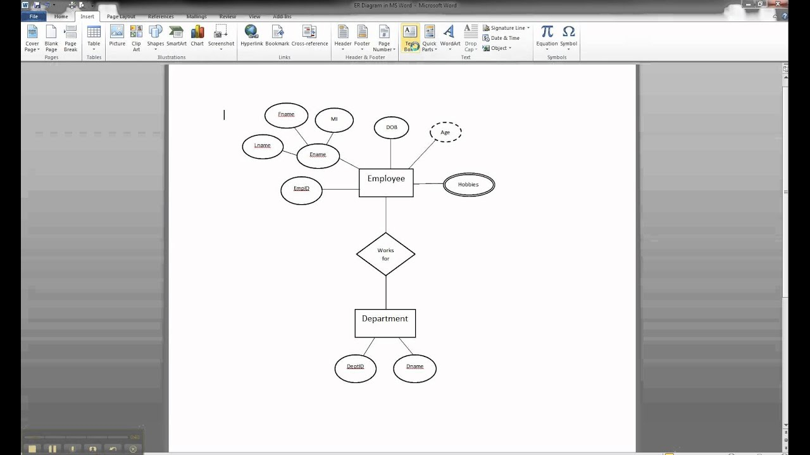Screen dimensions: 810x455
Task: Select the DOB attribute ellipse
Action: click(391, 128)
